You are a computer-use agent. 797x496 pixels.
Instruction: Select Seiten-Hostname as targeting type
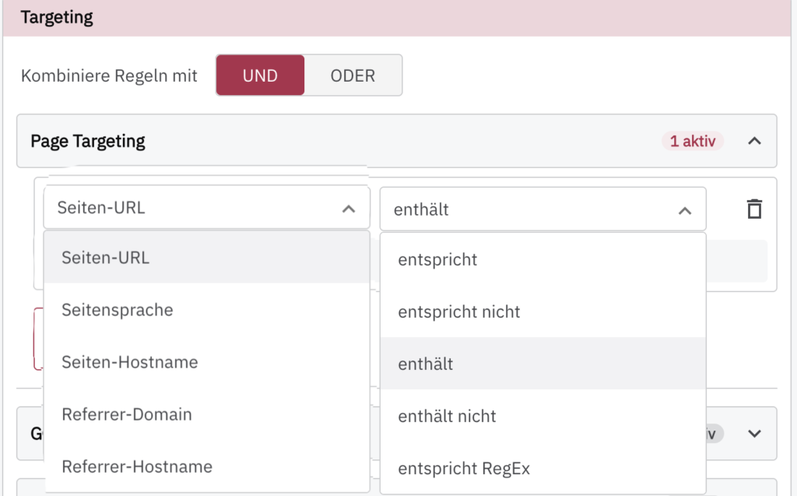(x=128, y=362)
